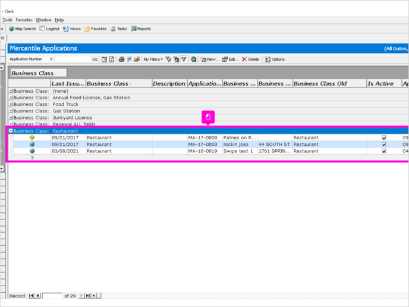
Task: Open Reports from the toolbar
Action: click(x=141, y=29)
